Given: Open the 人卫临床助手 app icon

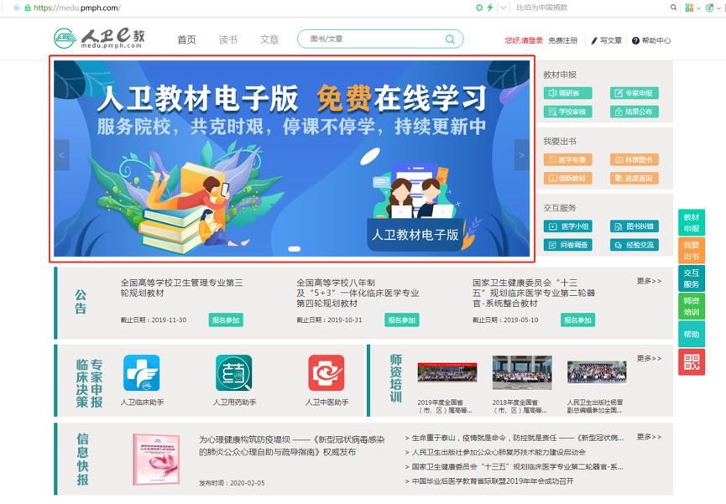Looking at the screenshot, I should click(141, 373).
